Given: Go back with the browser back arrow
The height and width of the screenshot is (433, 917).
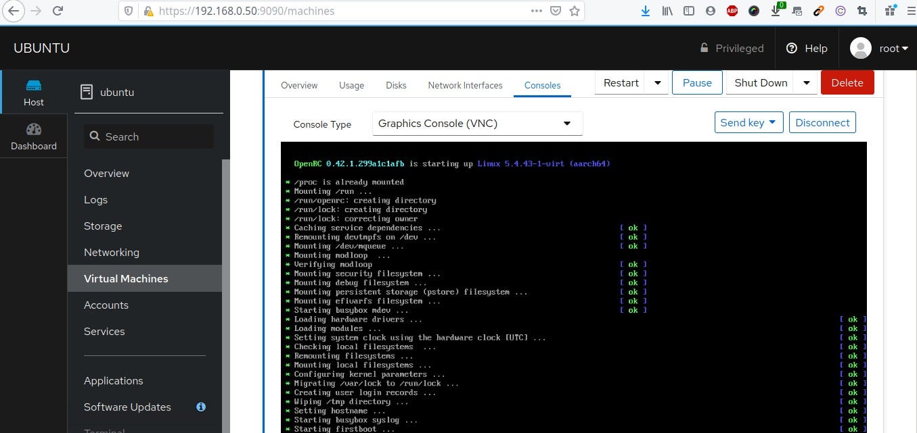Looking at the screenshot, I should tap(13, 11).
